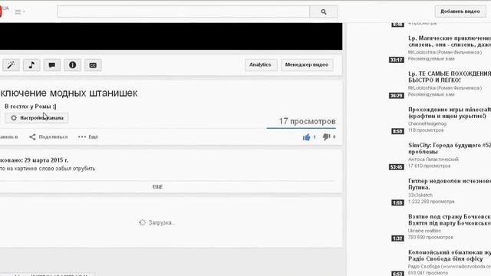The height and width of the screenshot is (276, 491).
Task: Open video Гитлер недоволен исчезновением
Action: [x=450, y=184]
